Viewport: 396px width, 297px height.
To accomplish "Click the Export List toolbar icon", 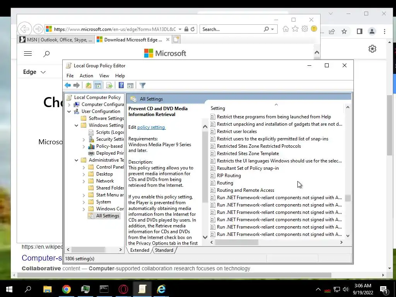I will point(109,85).
